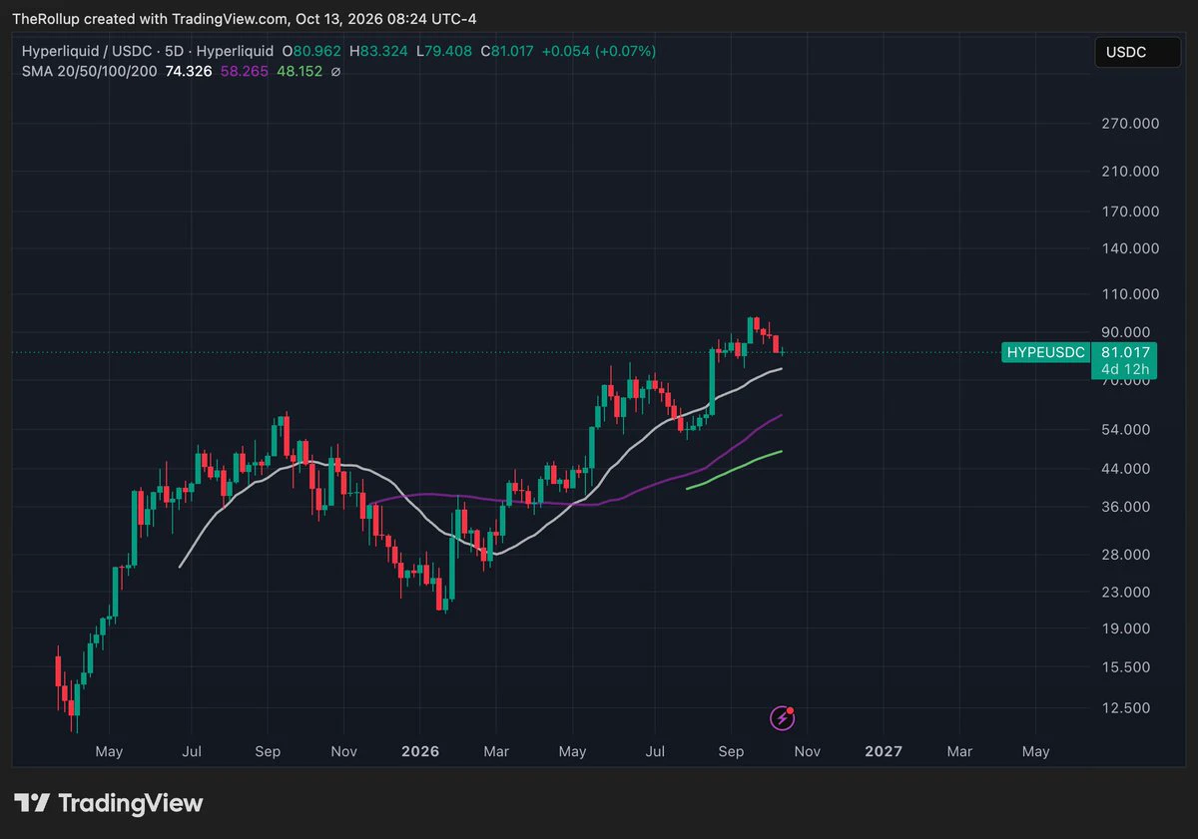1198x839 pixels.
Task: Click the purple SMA value 58.265
Action: coord(243,71)
